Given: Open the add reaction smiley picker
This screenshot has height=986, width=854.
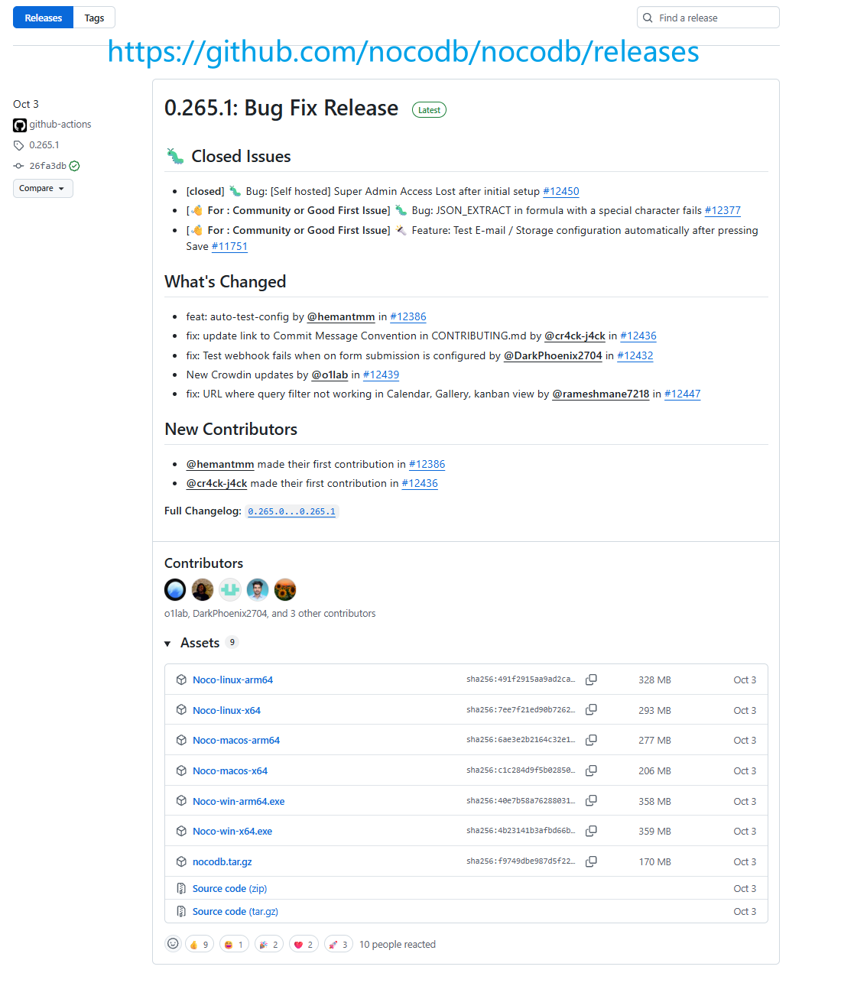Looking at the screenshot, I should pyautogui.click(x=174, y=944).
